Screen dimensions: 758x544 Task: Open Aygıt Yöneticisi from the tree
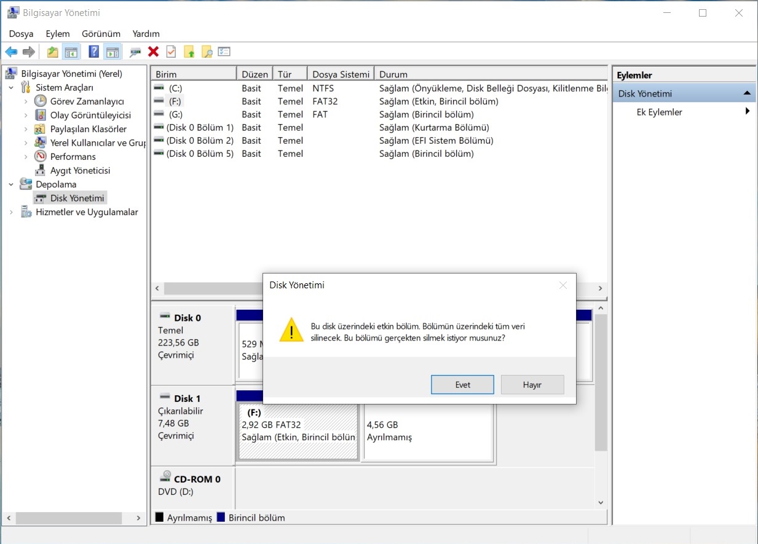[80, 170]
